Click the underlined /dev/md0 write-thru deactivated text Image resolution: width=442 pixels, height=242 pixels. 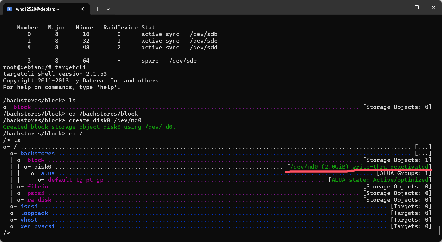click(x=359, y=167)
